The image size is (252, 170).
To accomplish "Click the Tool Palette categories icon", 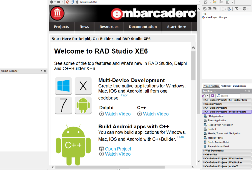I will [204, 96].
